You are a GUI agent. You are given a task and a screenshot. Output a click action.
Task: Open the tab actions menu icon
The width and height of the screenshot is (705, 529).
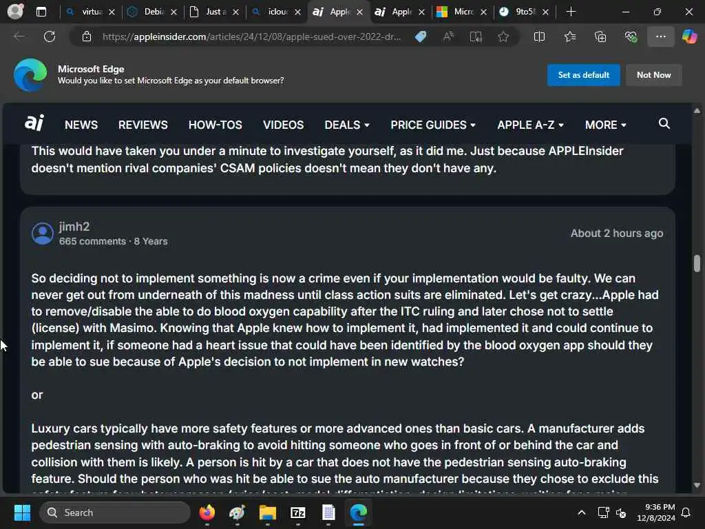pos(41,12)
